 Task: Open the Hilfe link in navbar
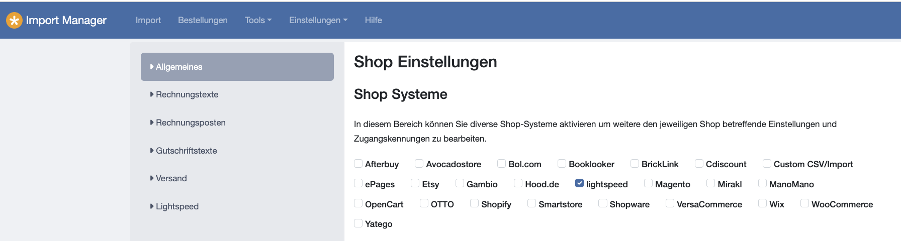pyautogui.click(x=374, y=20)
